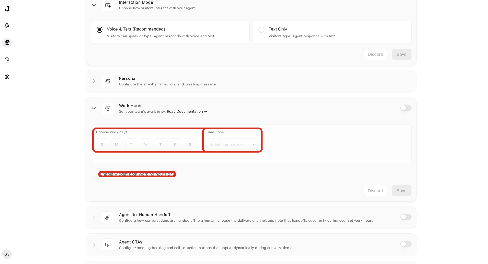The image size is (488, 264).
Task: Open the folder icon in the sidebar
Action: (x=7, y=60)
